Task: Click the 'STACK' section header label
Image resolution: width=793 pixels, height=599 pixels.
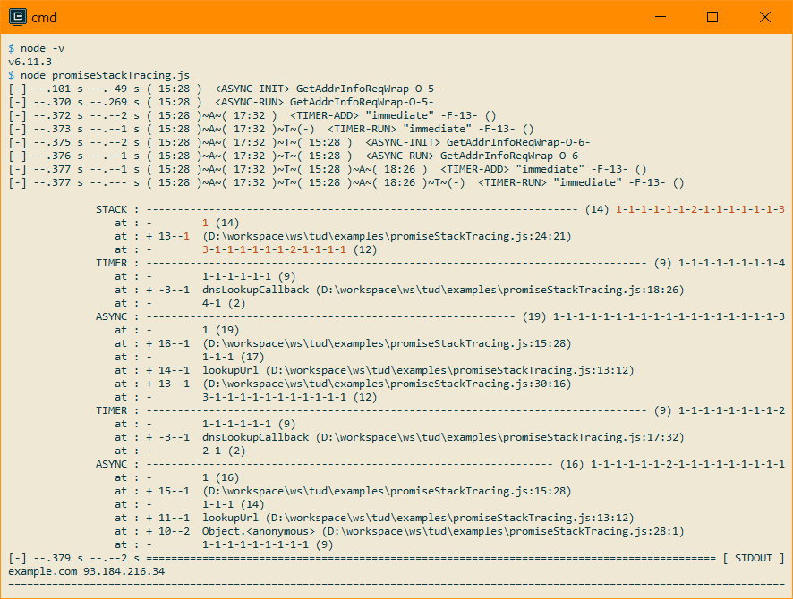Action: [111, 209]
